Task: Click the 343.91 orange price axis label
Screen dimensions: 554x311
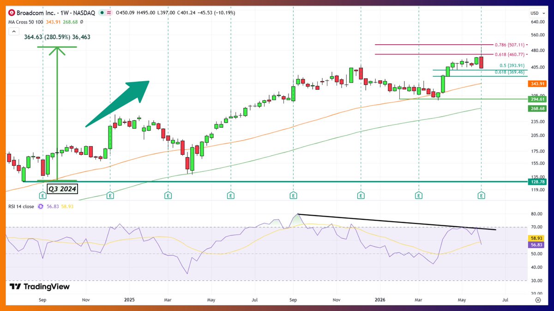Action: point(538,83)
